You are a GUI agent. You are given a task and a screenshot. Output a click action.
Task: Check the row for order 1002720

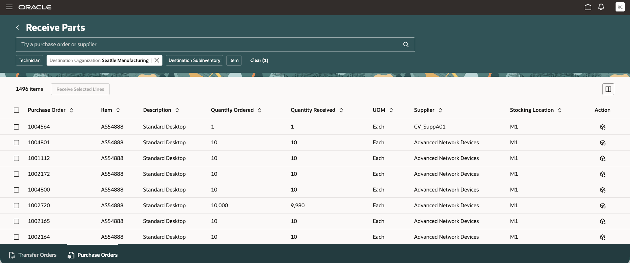pos(16,206)
